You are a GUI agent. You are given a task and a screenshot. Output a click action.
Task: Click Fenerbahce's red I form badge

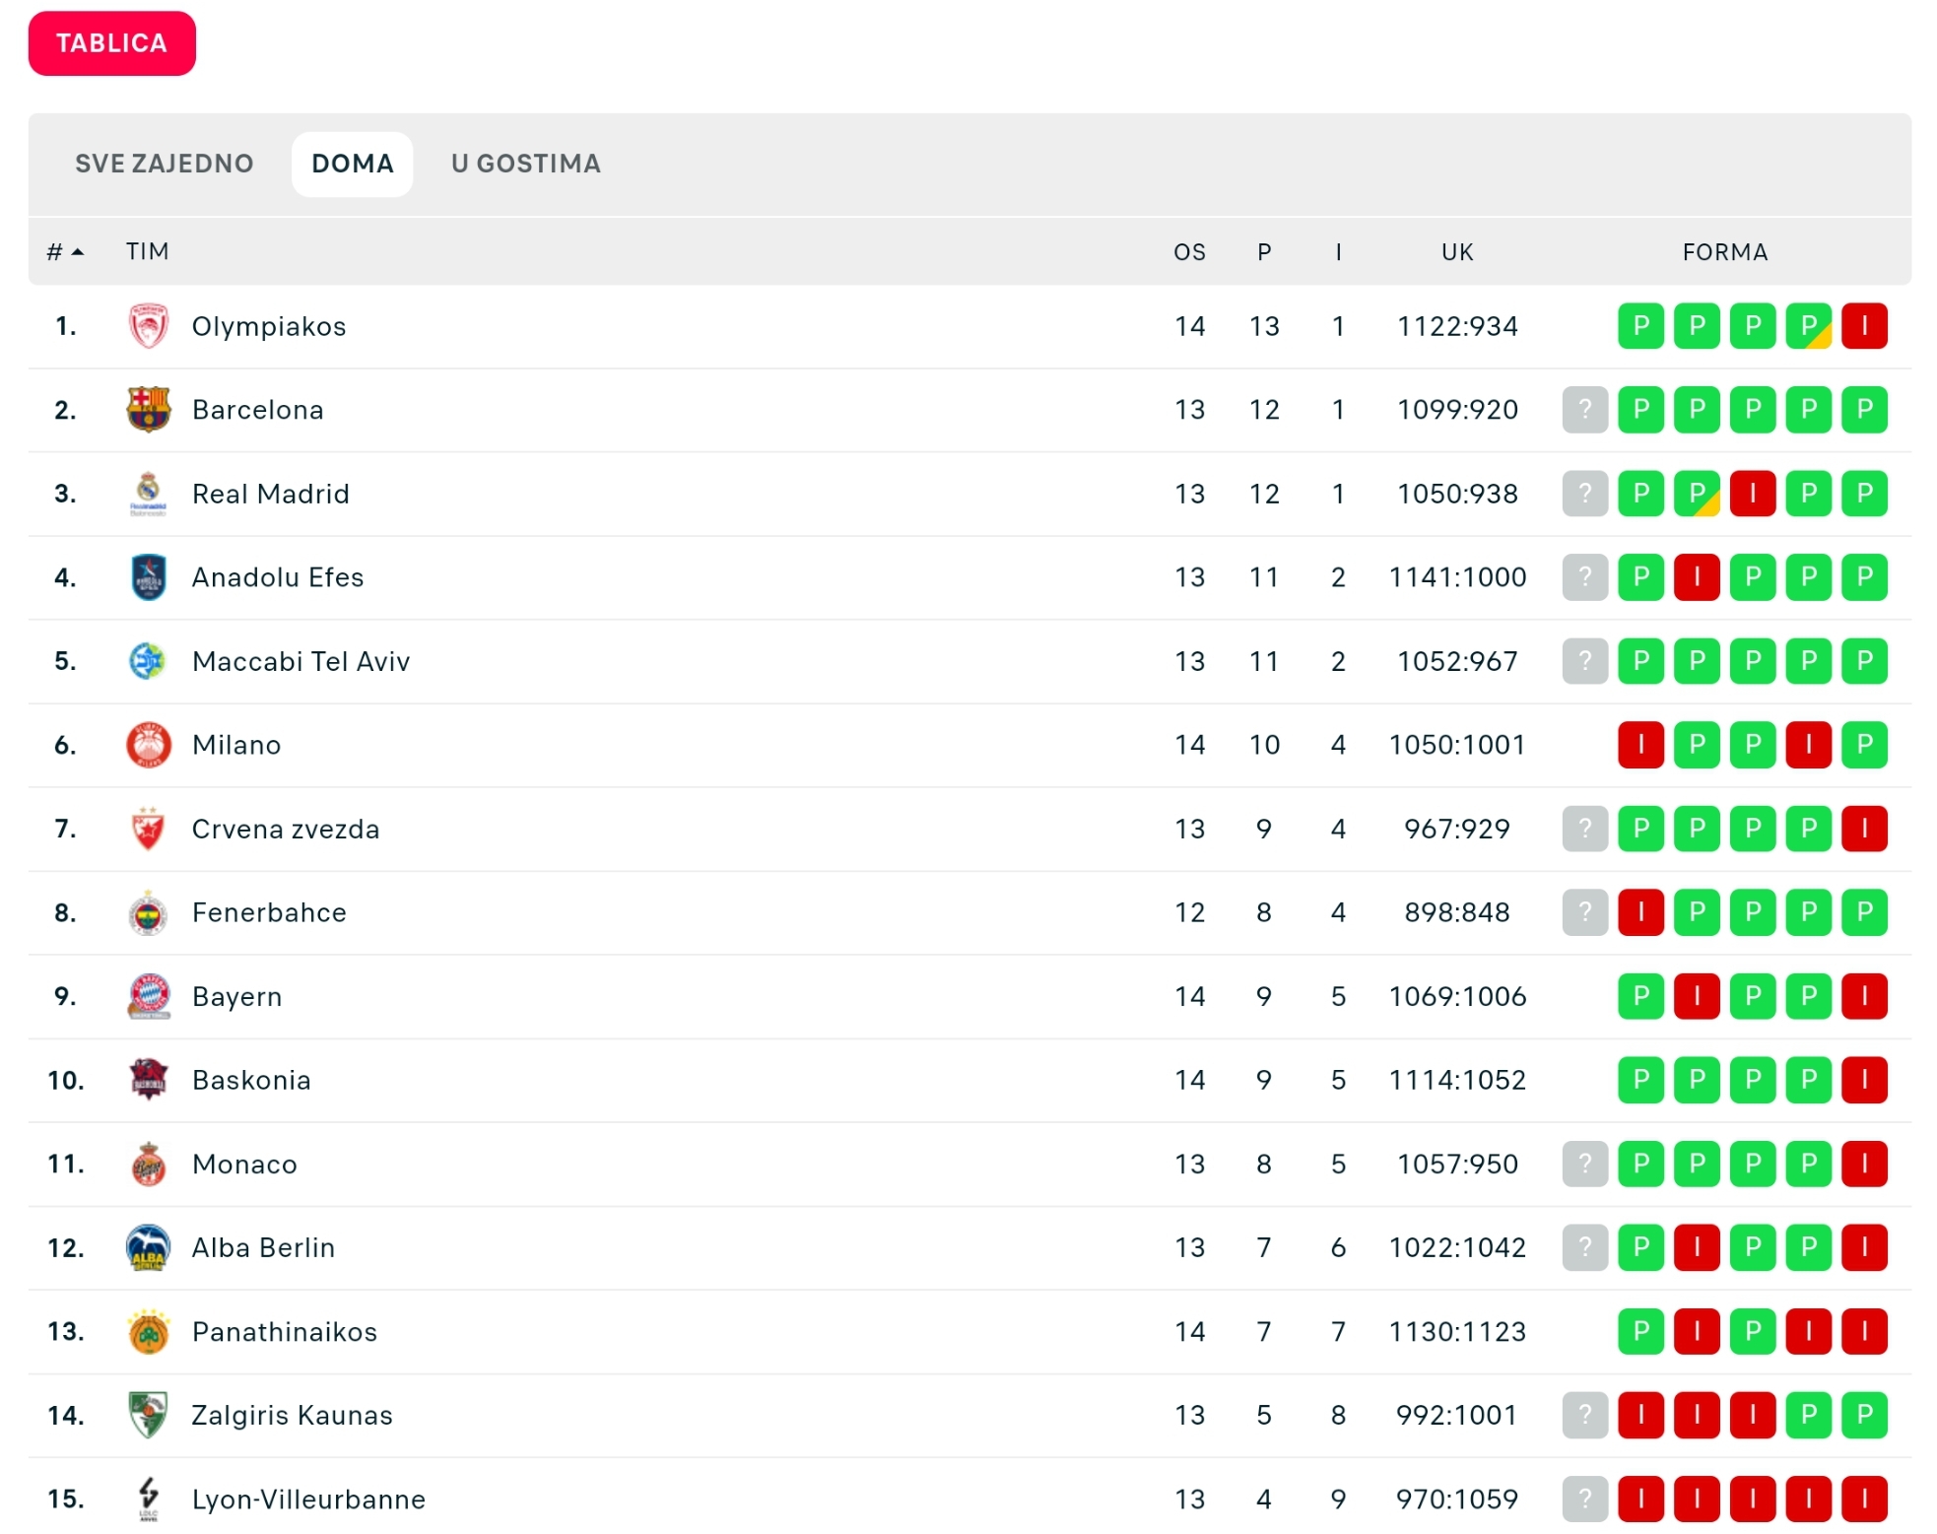click(x=1641, y=913)
